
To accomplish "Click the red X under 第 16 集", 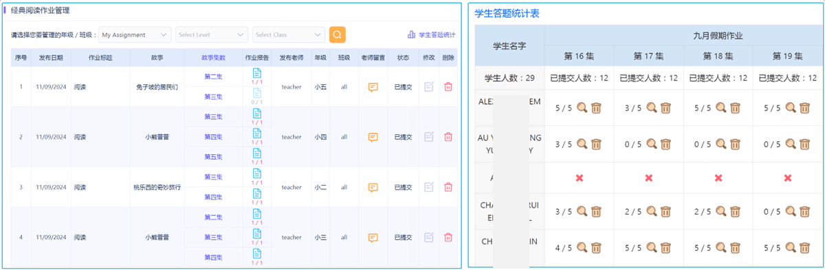I will click(579, 177).
